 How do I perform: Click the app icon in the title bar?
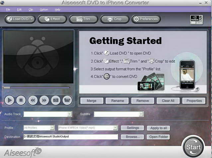(x=2, y=3)
